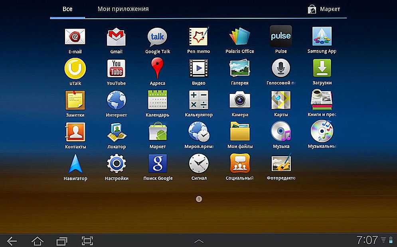Open Книги и пресса app
Screen dimensions: 397x247
coord(322,100)
